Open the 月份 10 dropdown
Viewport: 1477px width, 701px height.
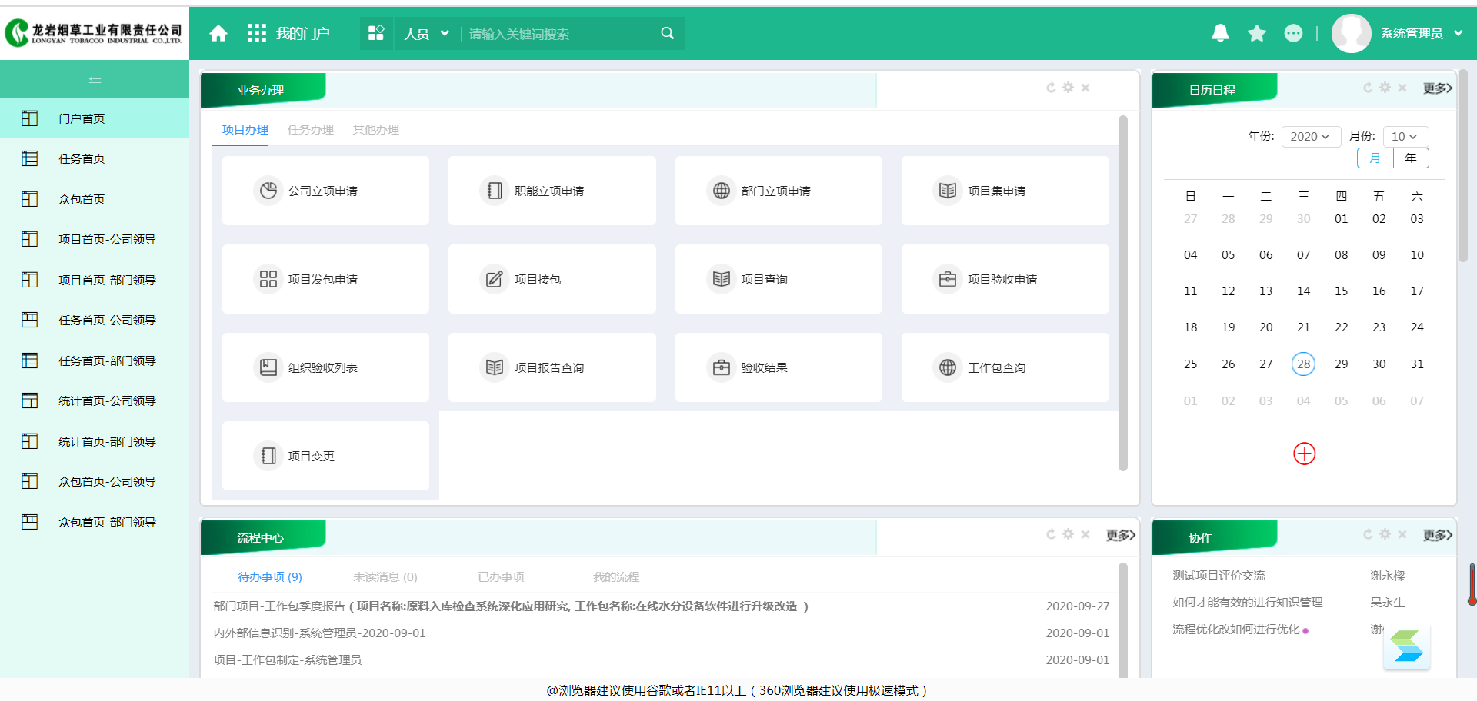[x=1405, y=136]
